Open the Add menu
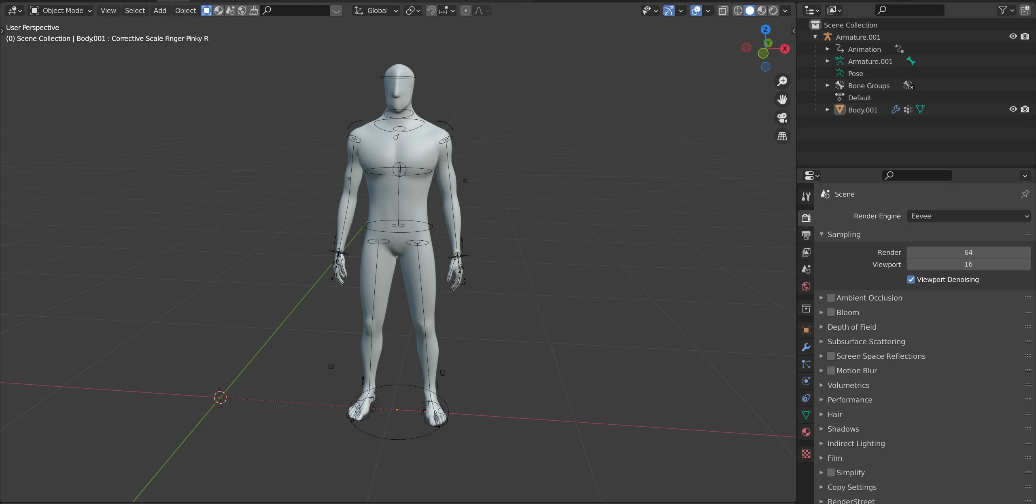Viewport: 1036px width, 504px height. (x=160, y=11)
